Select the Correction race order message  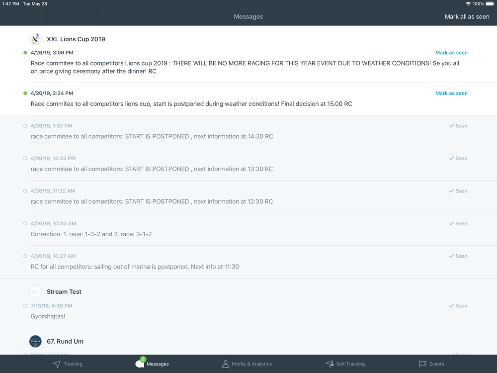[91, 234]
